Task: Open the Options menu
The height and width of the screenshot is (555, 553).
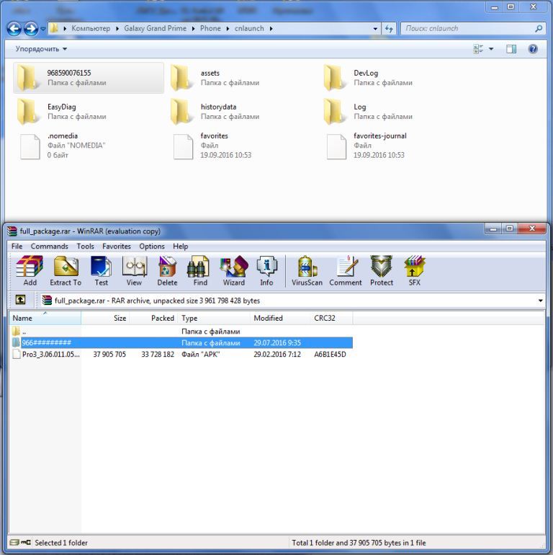Action: pos(152,247)
